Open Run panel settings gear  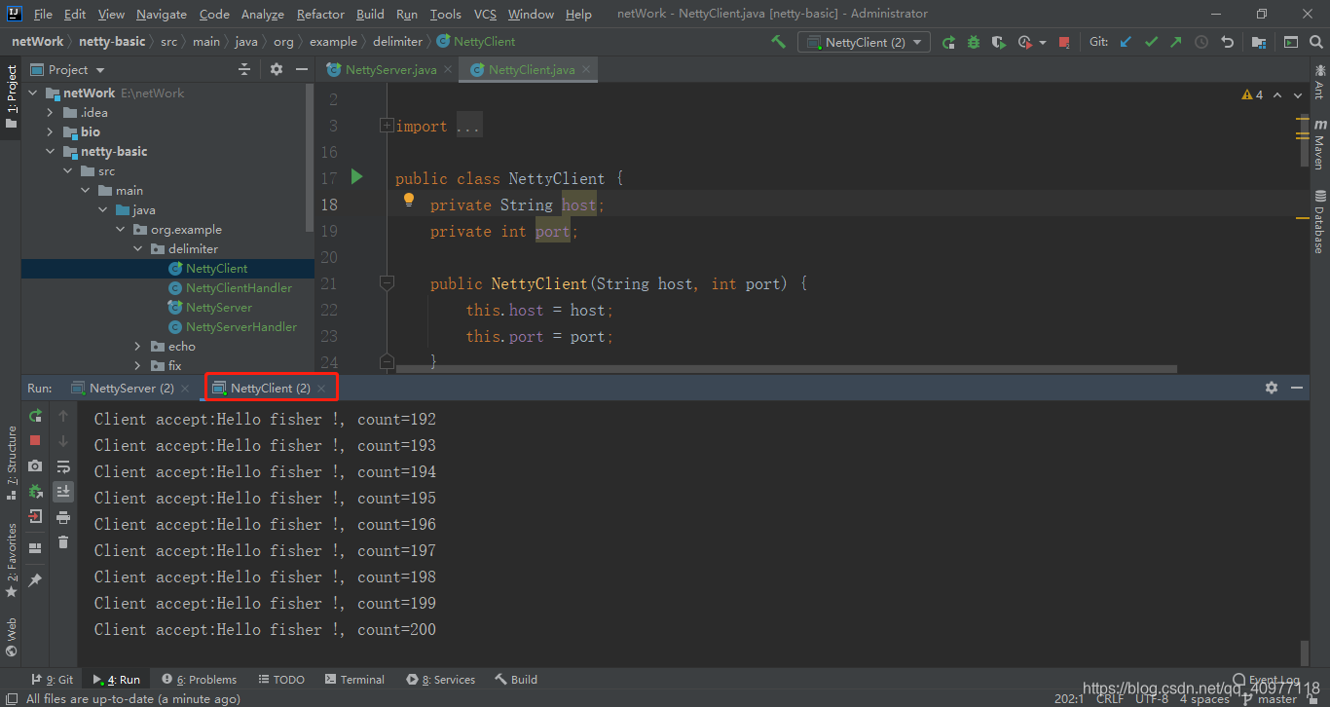[1272, 388]
